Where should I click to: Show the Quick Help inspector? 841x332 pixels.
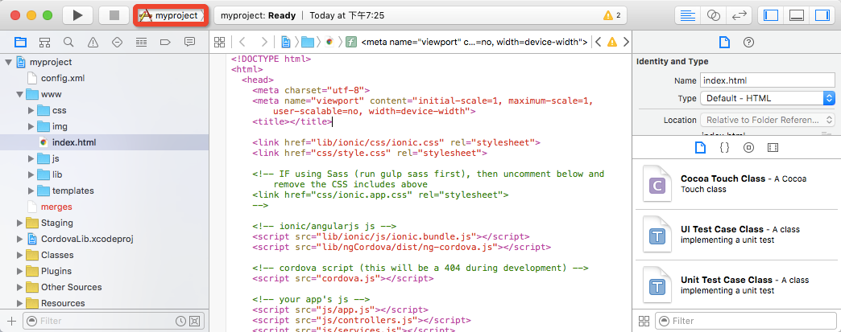(x=748, y=43)
